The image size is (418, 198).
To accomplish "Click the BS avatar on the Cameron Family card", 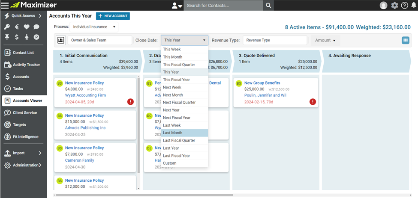I will click(60, 148).
